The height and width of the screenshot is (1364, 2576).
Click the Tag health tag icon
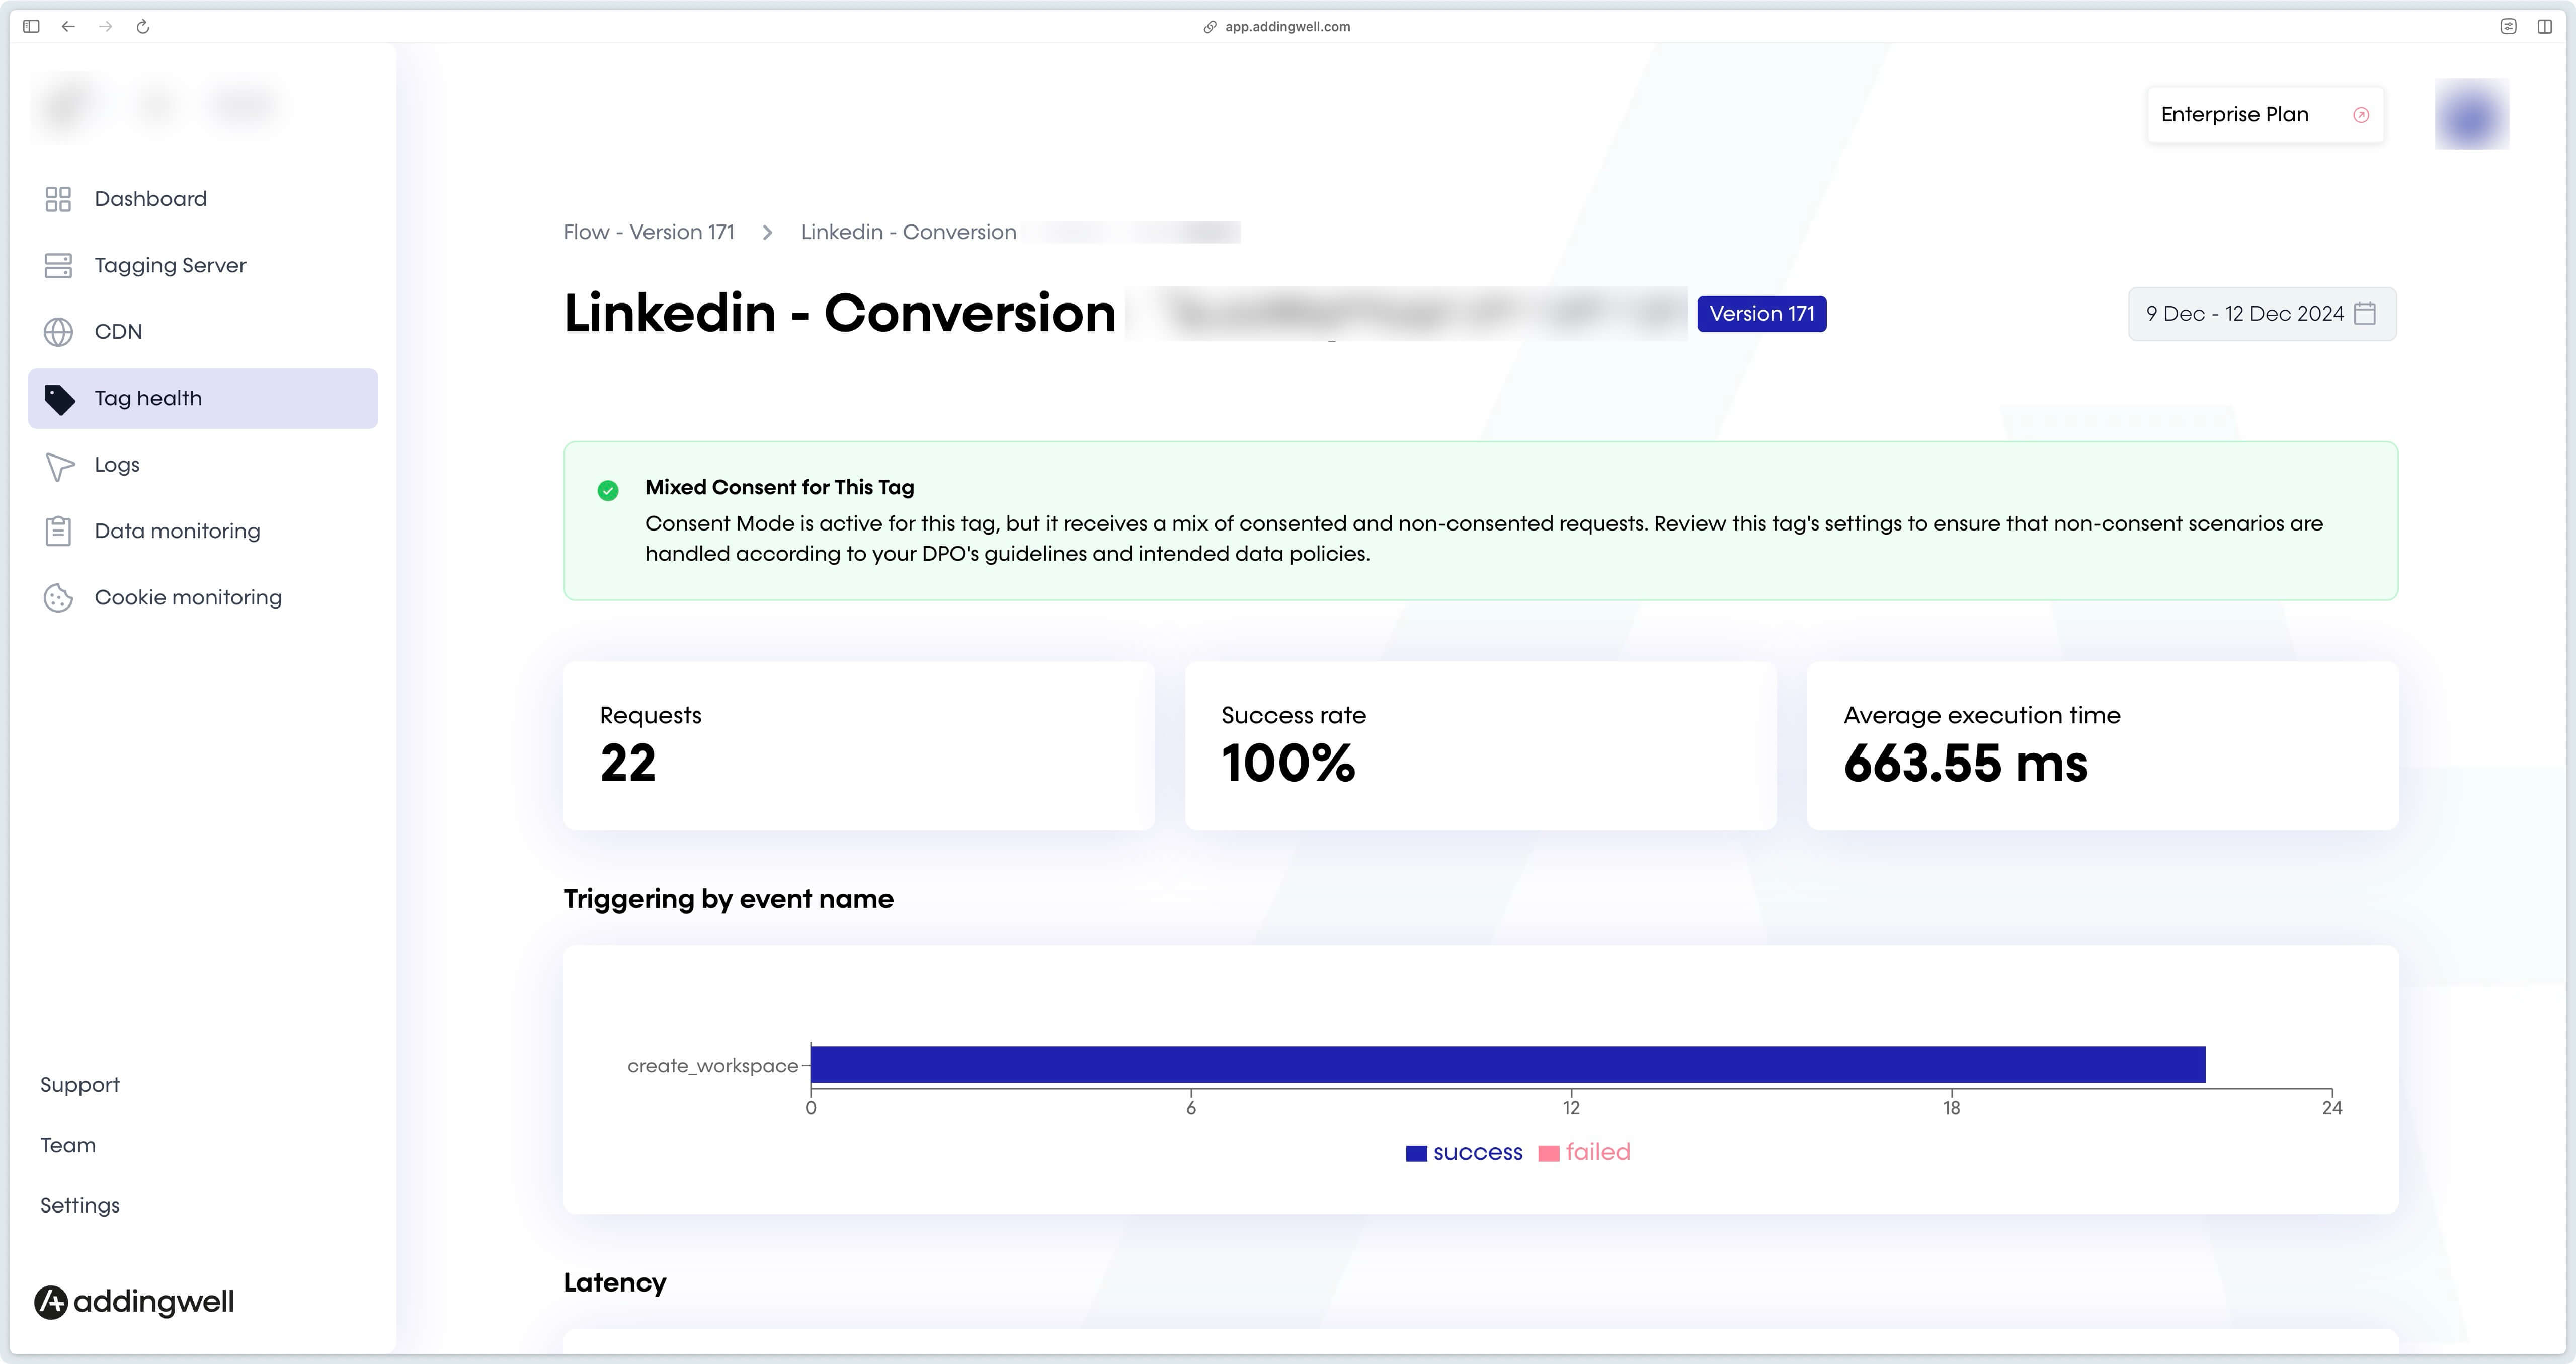point(59,399)
